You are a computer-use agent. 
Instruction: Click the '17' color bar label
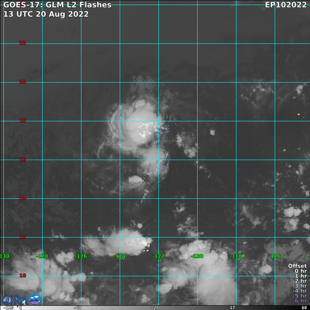232,308
